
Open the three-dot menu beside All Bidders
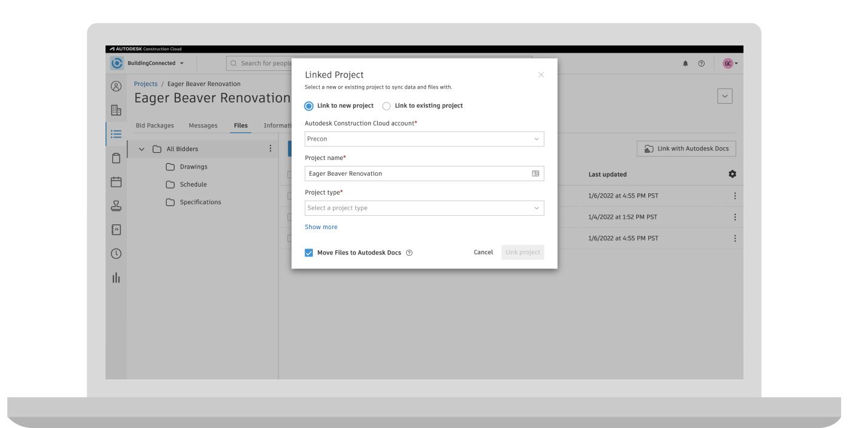tap(270, 149)
